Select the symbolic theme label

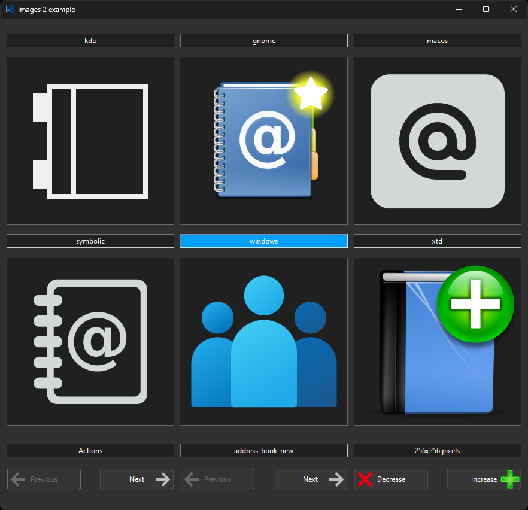coord(90,241)
